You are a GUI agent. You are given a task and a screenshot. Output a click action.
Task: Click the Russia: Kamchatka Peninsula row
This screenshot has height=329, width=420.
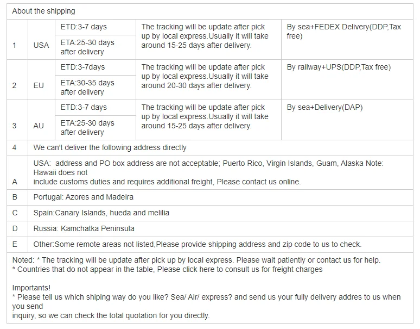[84, 228]
